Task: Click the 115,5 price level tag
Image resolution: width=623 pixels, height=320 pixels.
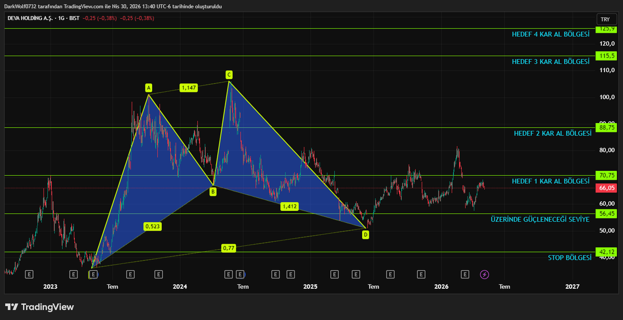Action: [605, 56]
